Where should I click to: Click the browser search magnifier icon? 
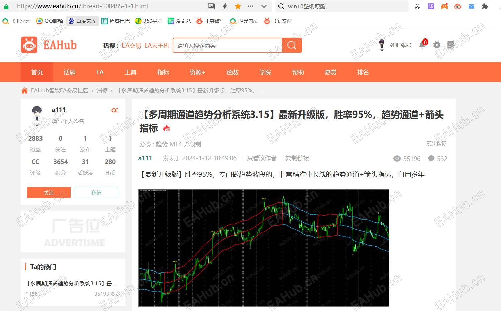click(x=281, y=6)
